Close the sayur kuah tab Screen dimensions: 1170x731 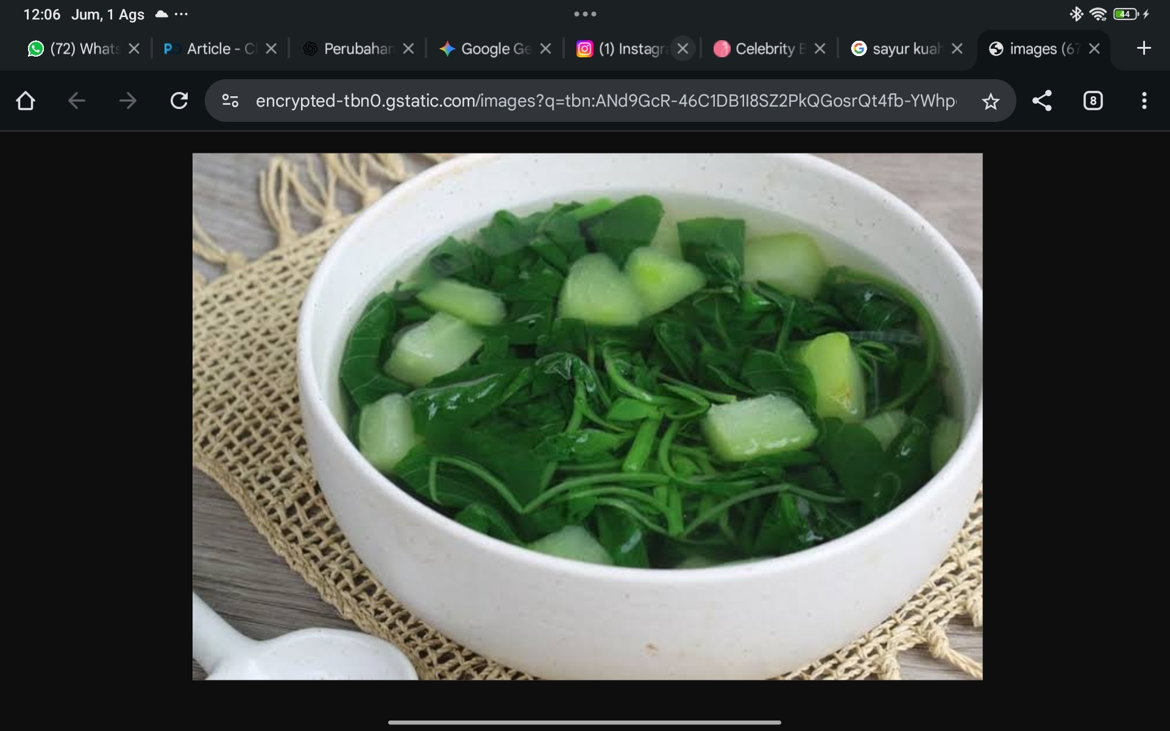tap(957, 49)
